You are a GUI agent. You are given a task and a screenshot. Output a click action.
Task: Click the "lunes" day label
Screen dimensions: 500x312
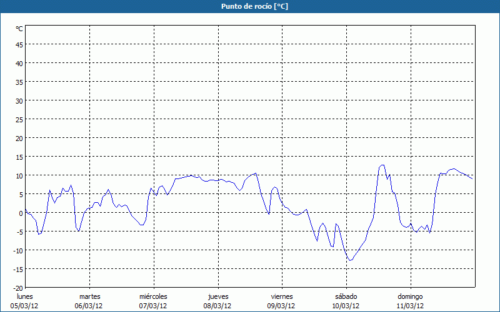(x=25, y=296)
